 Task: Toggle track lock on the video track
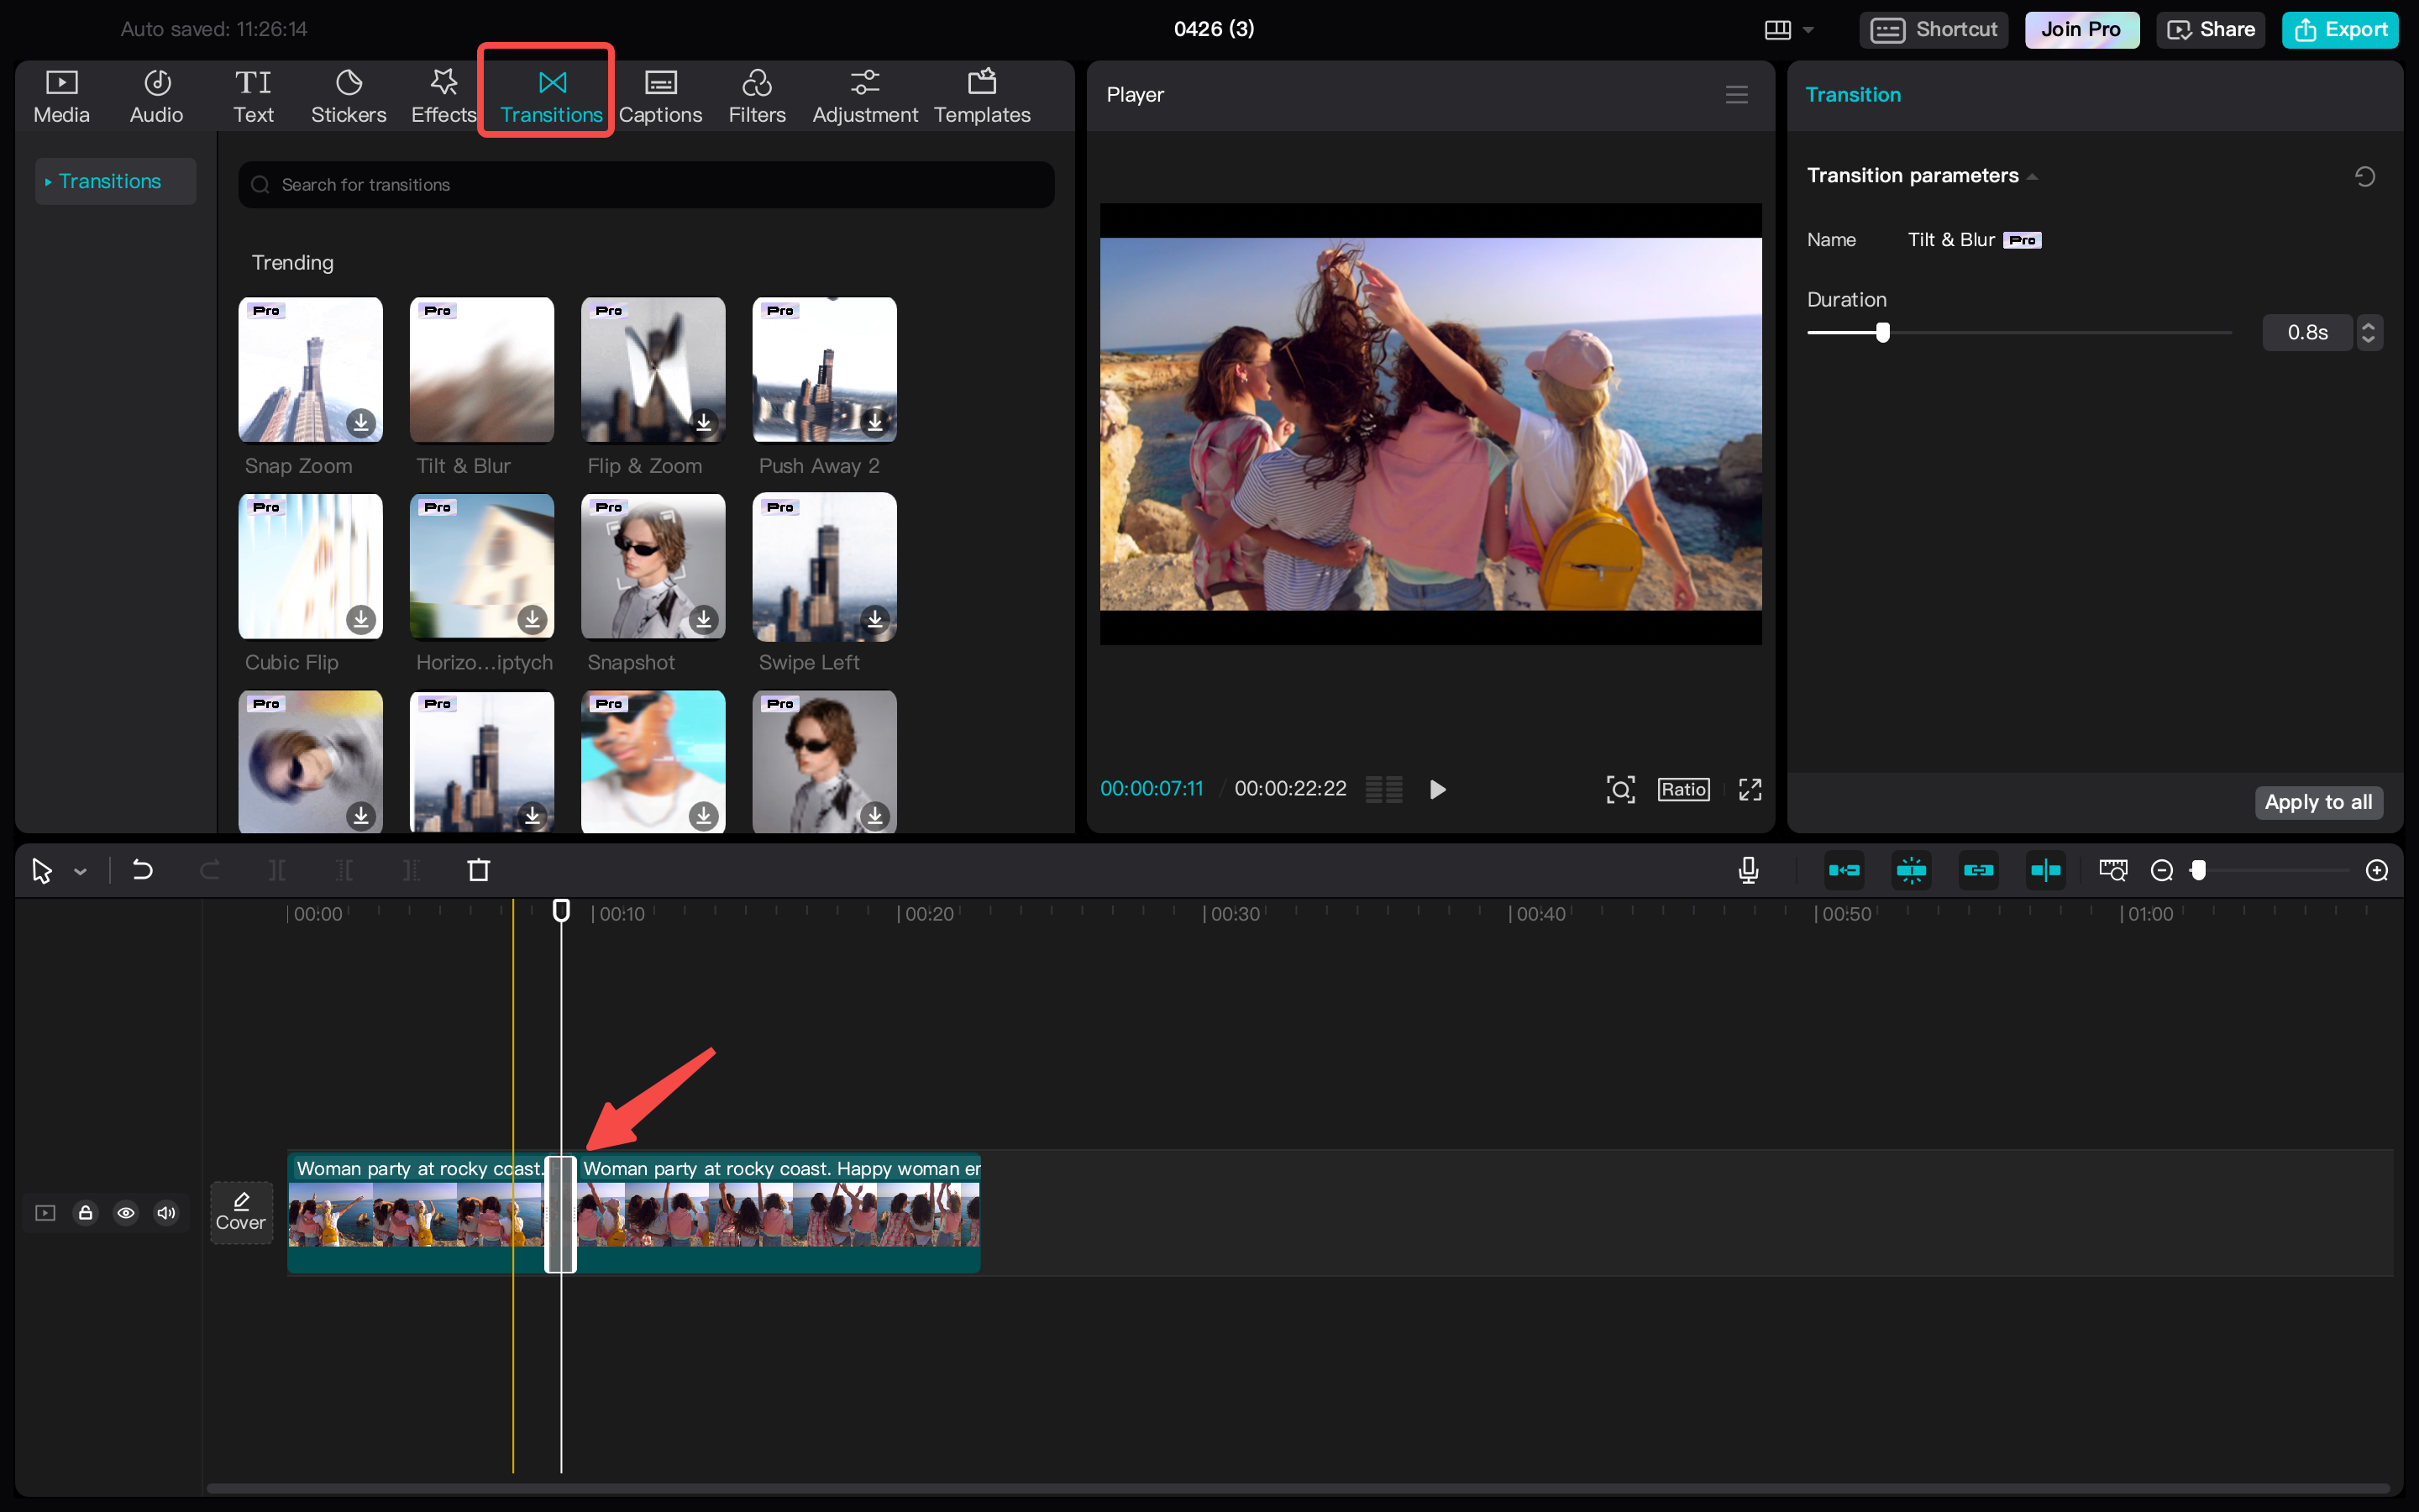coord(85,1212)
